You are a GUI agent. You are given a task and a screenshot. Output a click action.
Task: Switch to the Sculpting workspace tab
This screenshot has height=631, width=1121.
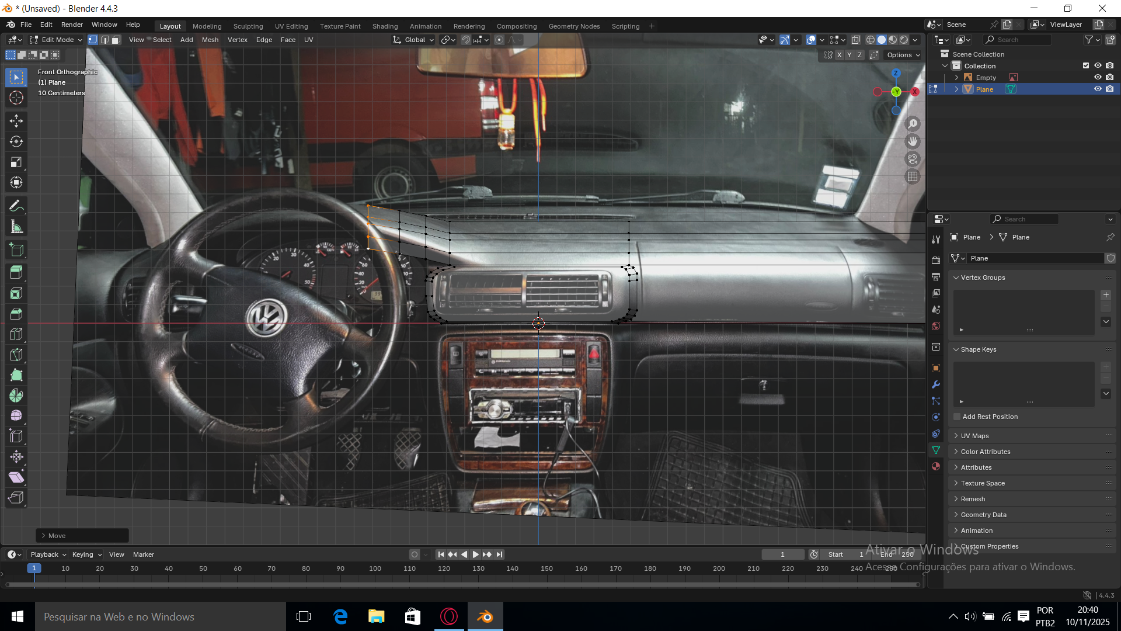(x=248, y=26)
